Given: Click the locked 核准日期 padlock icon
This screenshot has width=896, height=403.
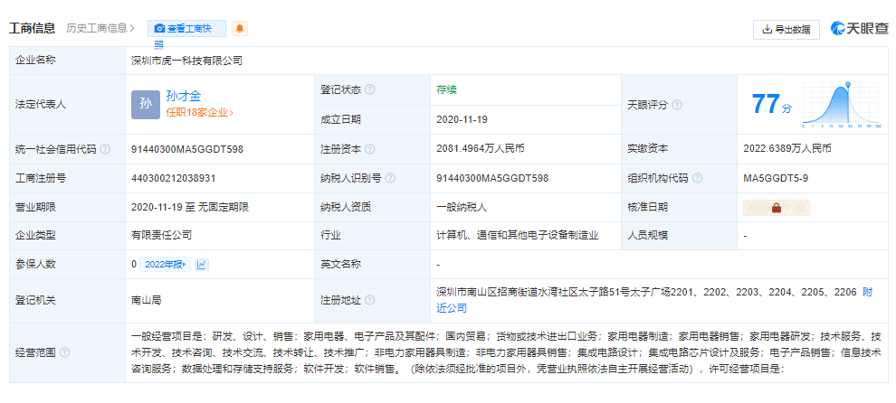Looking at the screenshot, I should coord(776,208).
